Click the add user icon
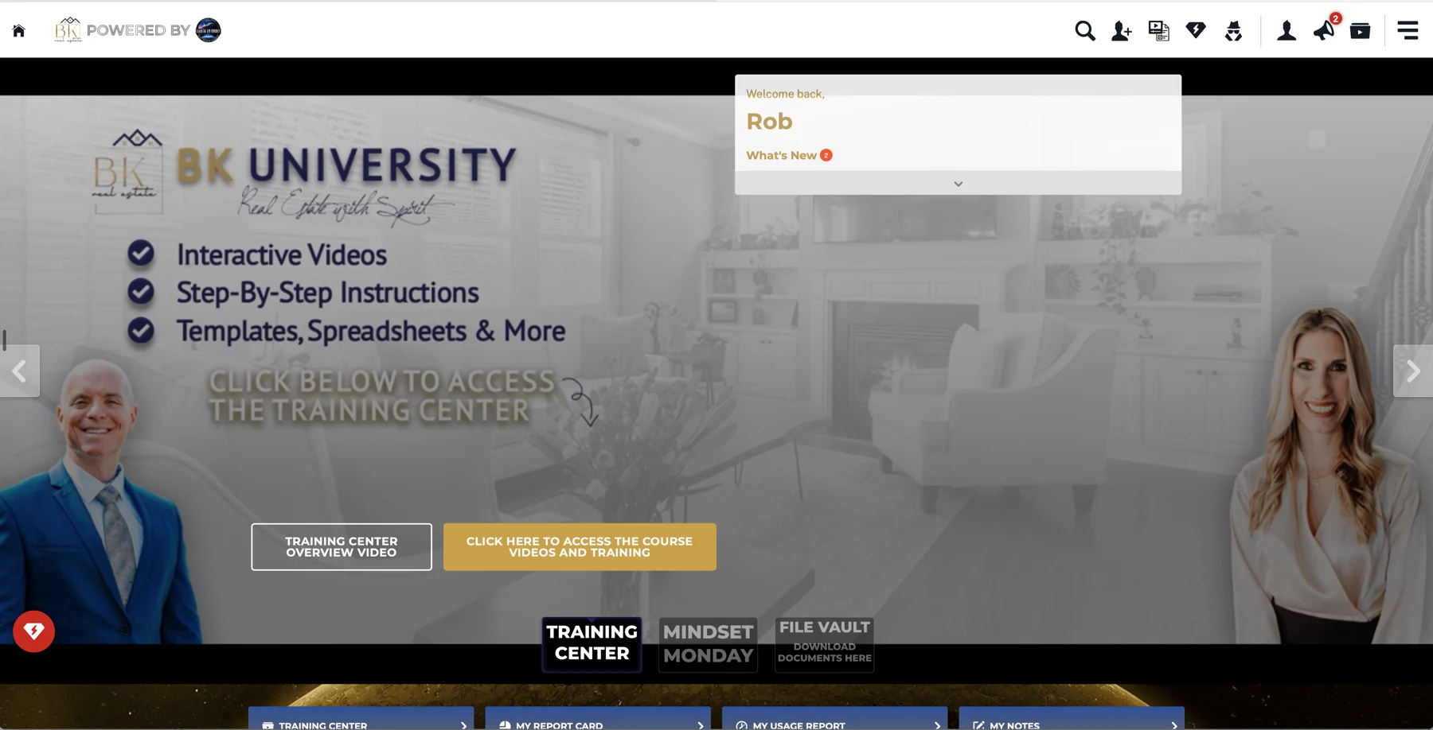Image resolution: width=1433 pixels, height=730 pixels. click(x=1122, y=31)
